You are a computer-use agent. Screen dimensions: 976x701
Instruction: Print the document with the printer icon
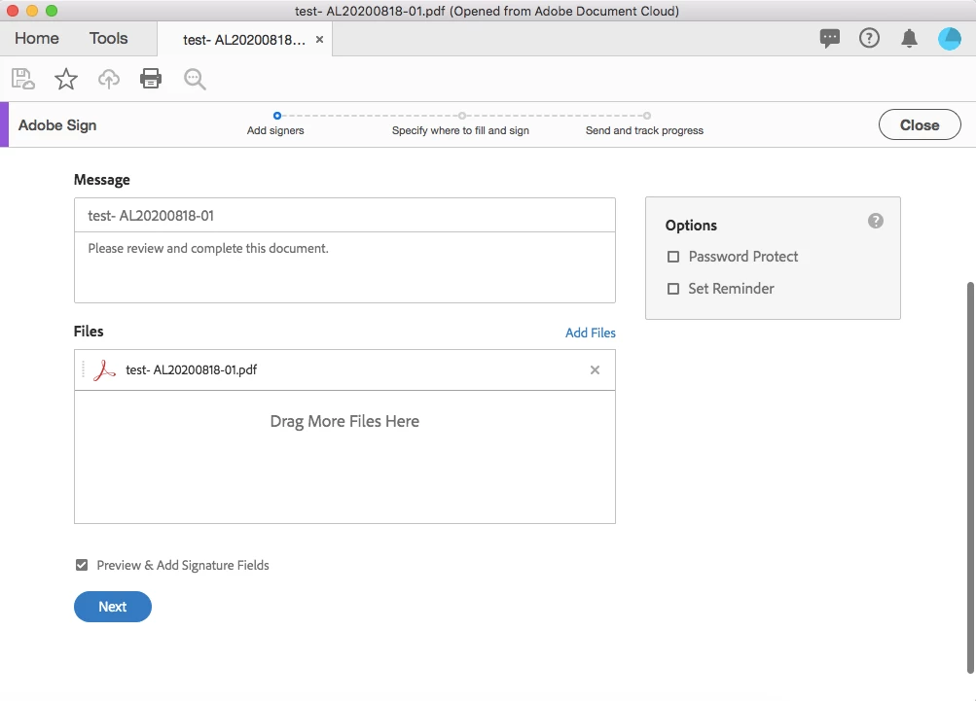point(151,79)
